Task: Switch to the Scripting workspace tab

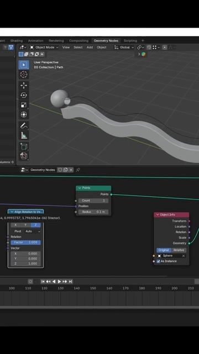Action: click(x=130, y=40)
